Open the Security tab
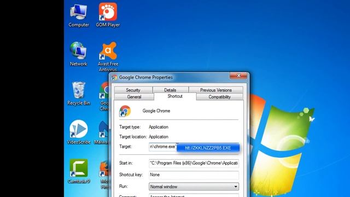Screen dimensions: 350x197 (133, 90)
